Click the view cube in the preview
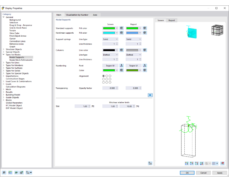This screenshot has width=229, height=182. click(217, 30)
